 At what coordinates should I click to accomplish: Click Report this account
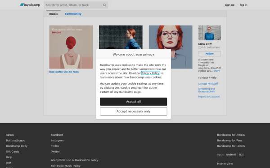(x=209, y=96)
